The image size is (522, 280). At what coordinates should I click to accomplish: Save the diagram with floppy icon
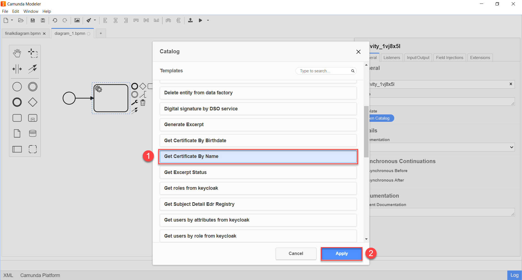33,20
